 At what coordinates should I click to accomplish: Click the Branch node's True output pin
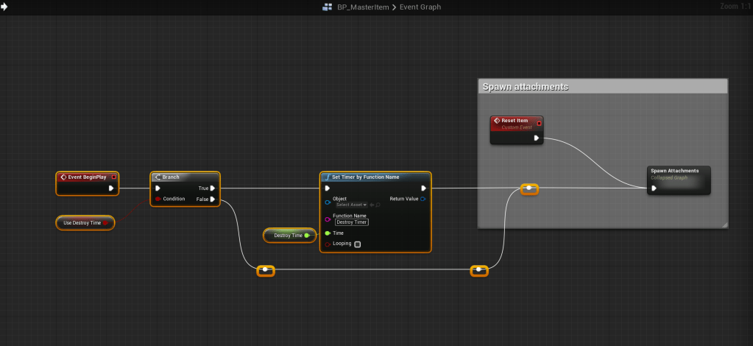pyautogui.click(x=213, y=188)
